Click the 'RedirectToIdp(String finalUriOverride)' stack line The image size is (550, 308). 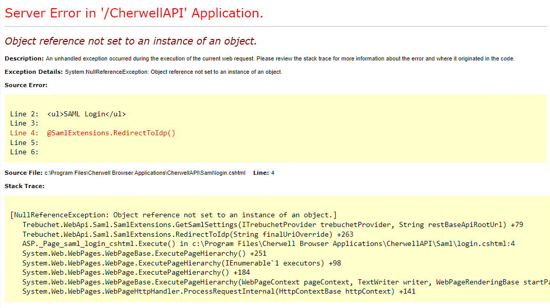[x=187, y=234]
